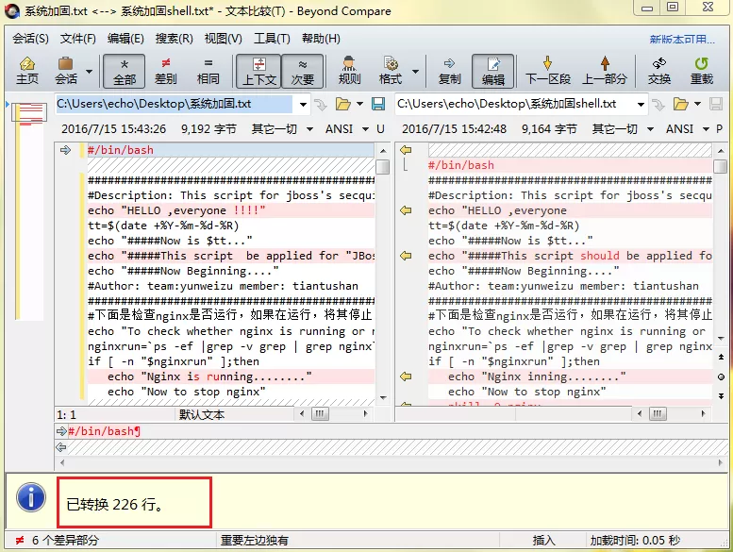This screenshot has width=733, height=552.
Task: Jump to 上一部分 (previous section)
Action: pyautogui.click(x=605, y=72)
